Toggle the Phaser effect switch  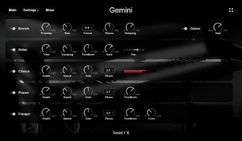click(x=13, y=93)
